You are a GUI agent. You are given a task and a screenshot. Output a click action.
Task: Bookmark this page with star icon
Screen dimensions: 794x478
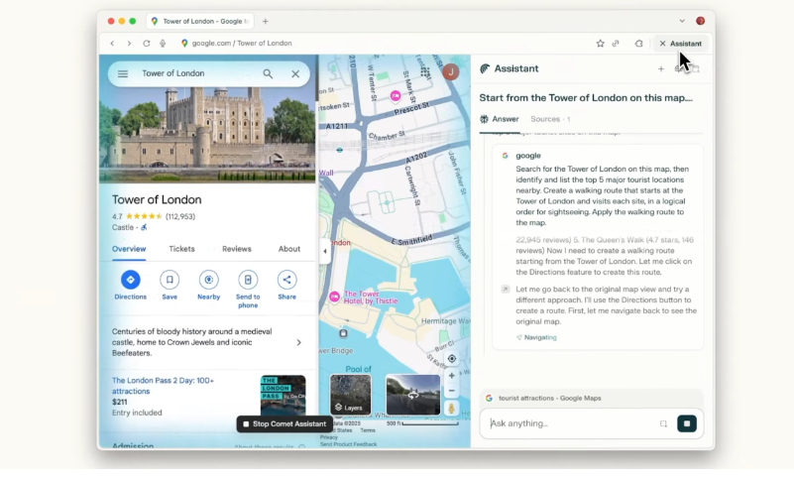[x=600, y=44]
